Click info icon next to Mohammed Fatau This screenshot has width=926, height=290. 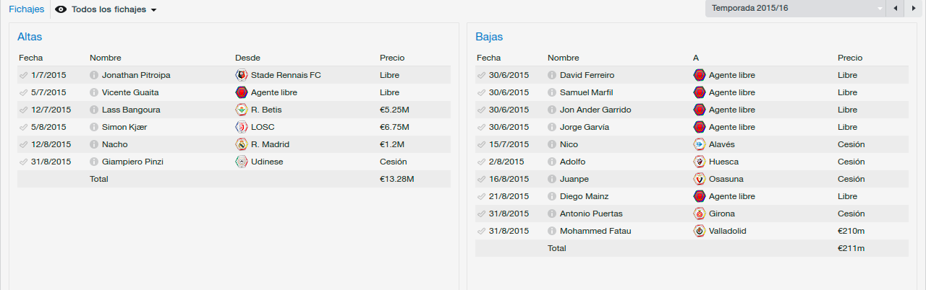pos(552,231)
